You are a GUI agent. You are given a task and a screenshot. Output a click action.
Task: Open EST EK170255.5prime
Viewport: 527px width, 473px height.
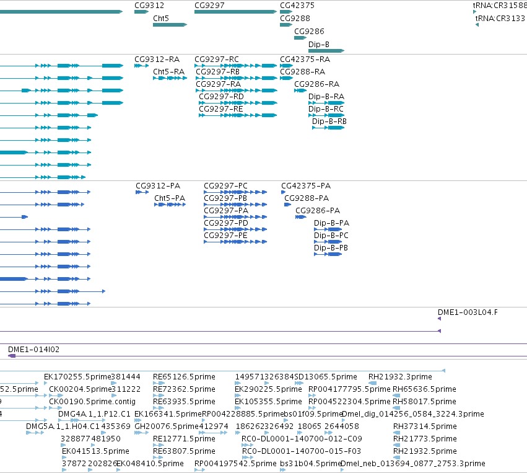click(x=77, y=377)
